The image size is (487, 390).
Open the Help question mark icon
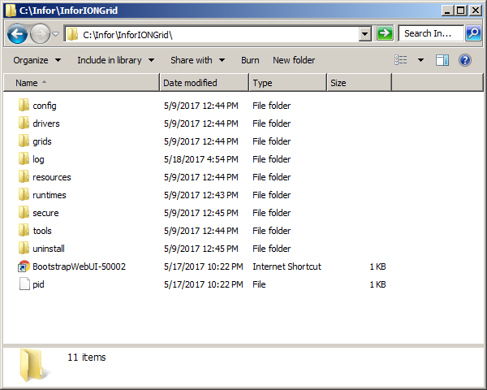[465, 60]
